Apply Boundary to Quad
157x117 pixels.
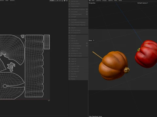tap(78, 56)
